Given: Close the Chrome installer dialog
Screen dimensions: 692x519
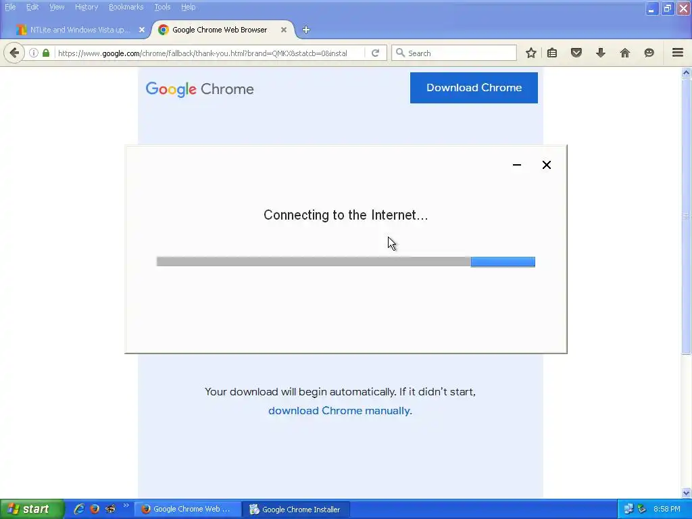Looking at the screenshot, I should (546, 165).
